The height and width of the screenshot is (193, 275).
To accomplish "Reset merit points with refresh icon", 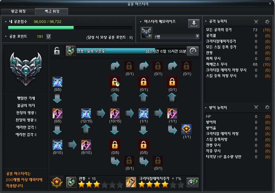I will click(48, 36).
